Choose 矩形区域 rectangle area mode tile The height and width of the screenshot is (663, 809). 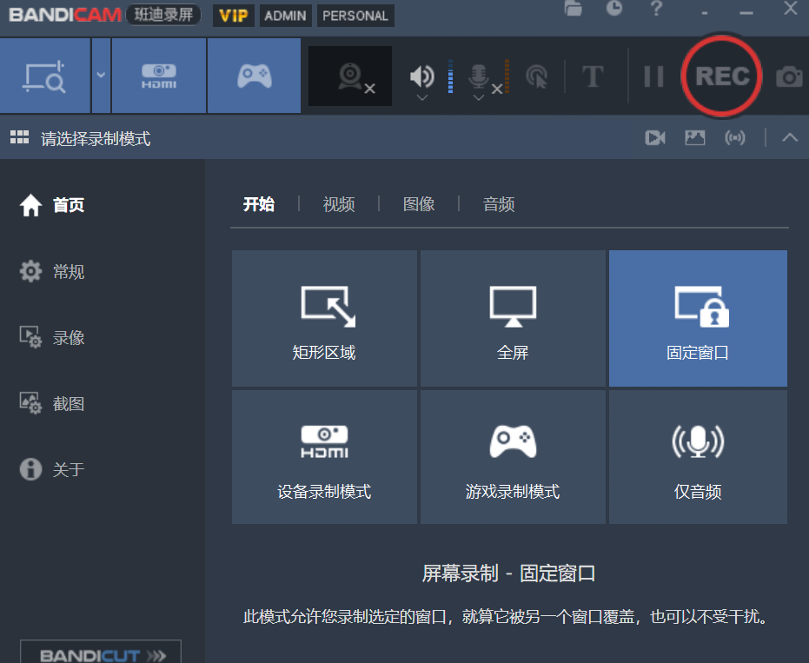(x=324, y=318)
